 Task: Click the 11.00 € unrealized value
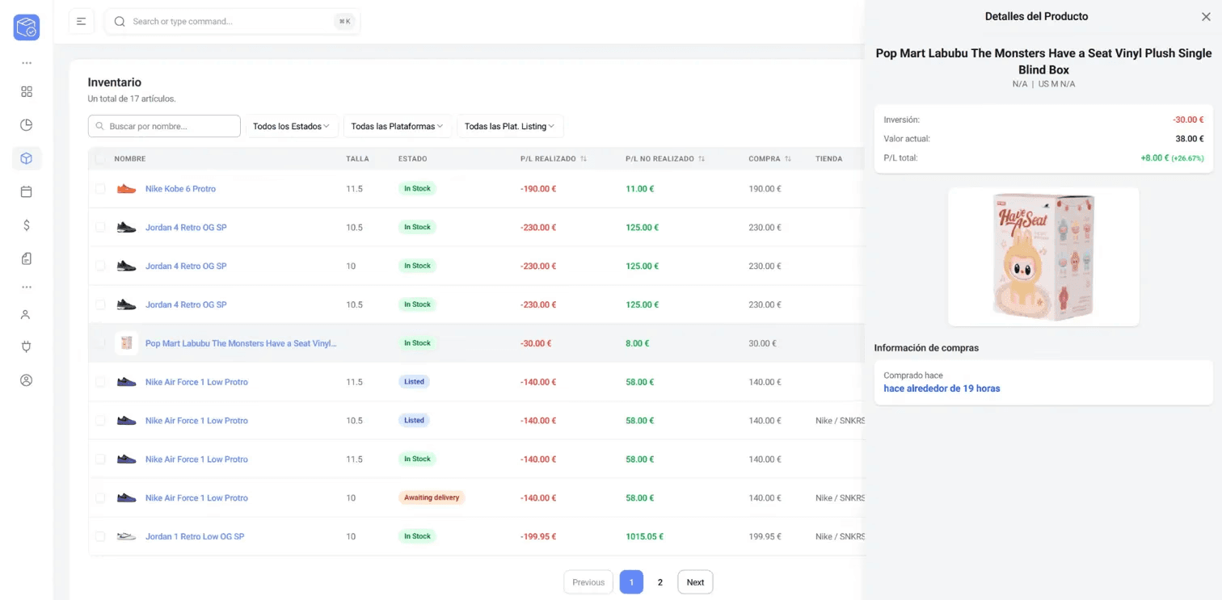(x=639, y=189)
